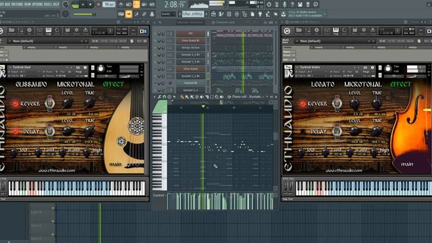Select the Draw pencil tool in piano roll
The width and height of the screenshot is (432, 243).
pyautogui.click(x=182, y=97)
